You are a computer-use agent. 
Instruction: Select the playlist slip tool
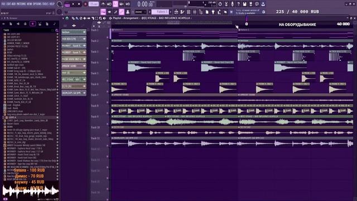click(x=89, y=18)
